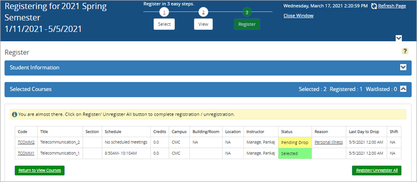Open the TCOMM1 course code link

26,153
